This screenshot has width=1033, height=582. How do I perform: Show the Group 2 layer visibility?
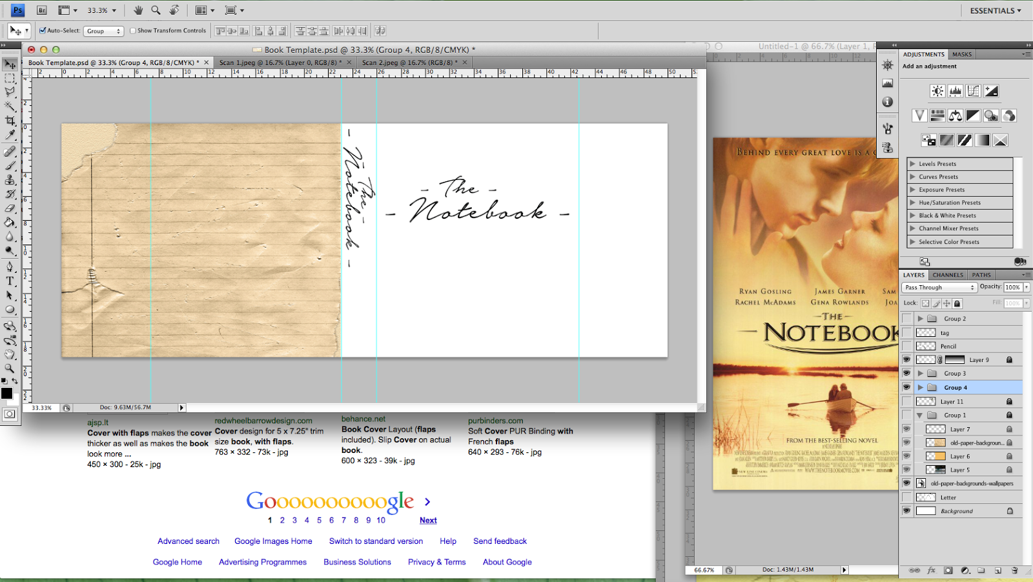pos(906,319)
